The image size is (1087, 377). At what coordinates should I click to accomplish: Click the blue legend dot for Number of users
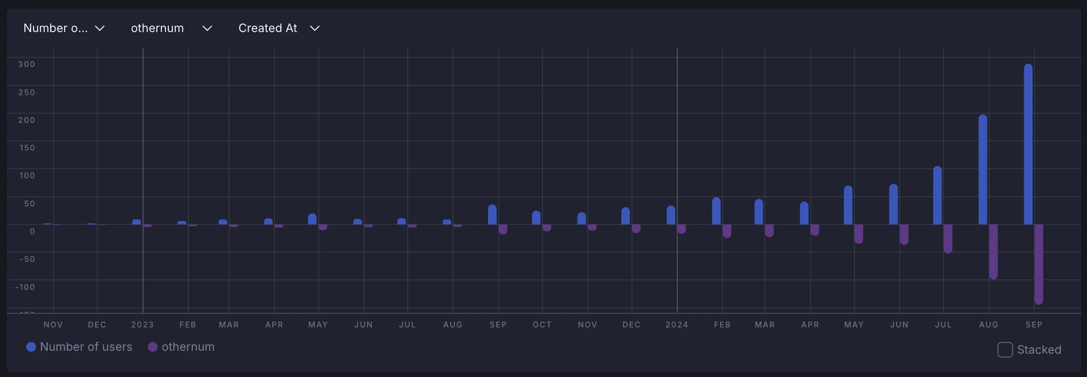click(x=31, y=347)
